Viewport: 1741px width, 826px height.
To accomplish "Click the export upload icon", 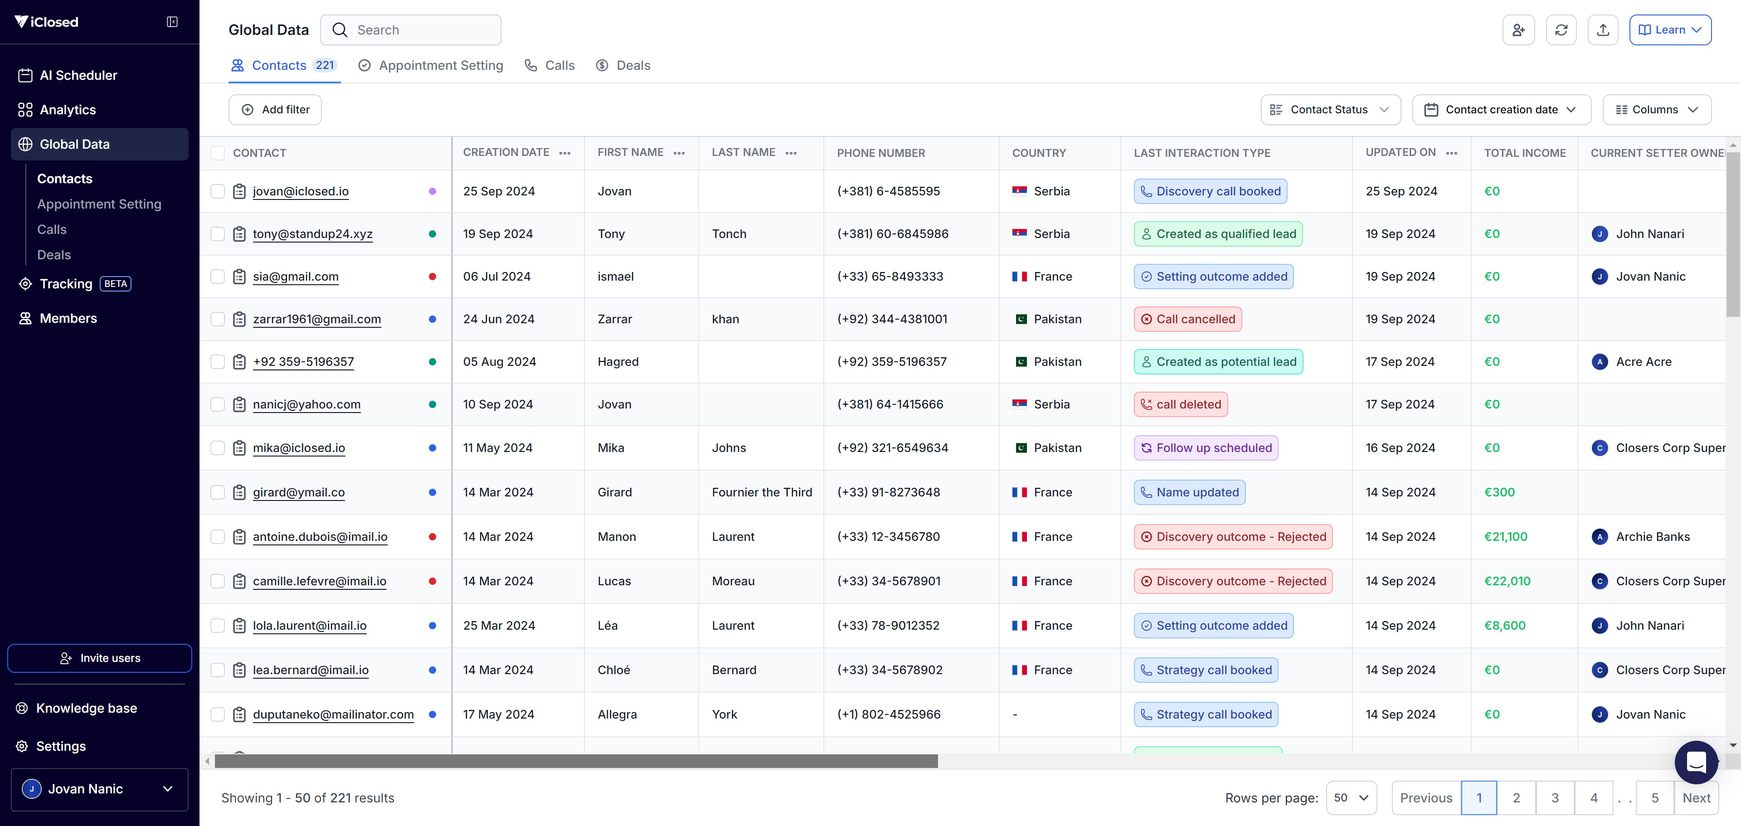I will pyautogui.click(x=1602, y=30).
